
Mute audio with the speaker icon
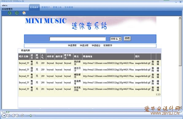22,116
